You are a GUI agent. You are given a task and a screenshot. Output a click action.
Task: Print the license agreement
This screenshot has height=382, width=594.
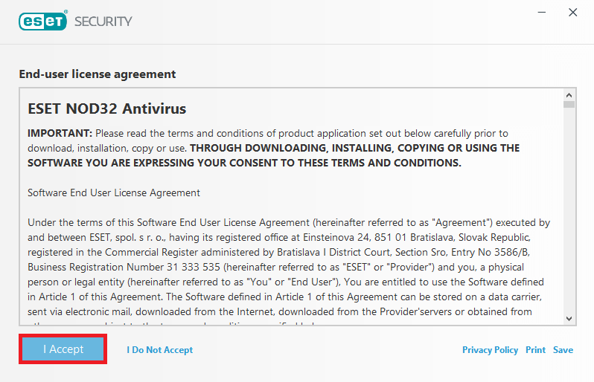click(x=535, y=350)
